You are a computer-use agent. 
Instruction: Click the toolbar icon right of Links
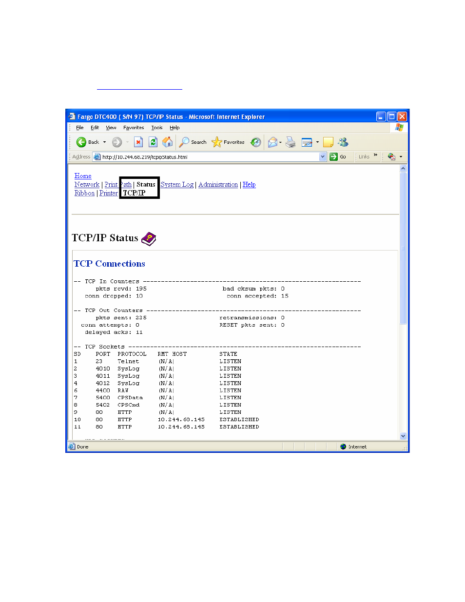tap(391, 157)
